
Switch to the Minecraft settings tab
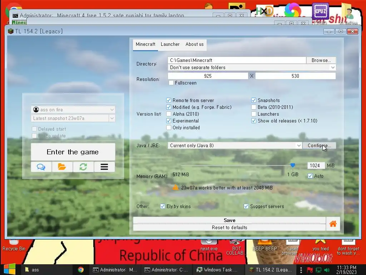click(145, 44)
